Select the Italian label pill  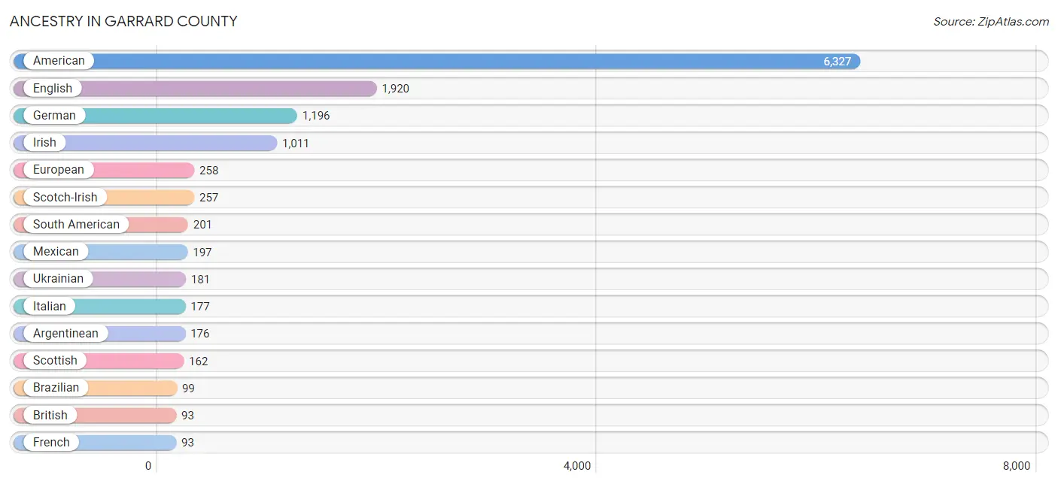tap(50, 306)
